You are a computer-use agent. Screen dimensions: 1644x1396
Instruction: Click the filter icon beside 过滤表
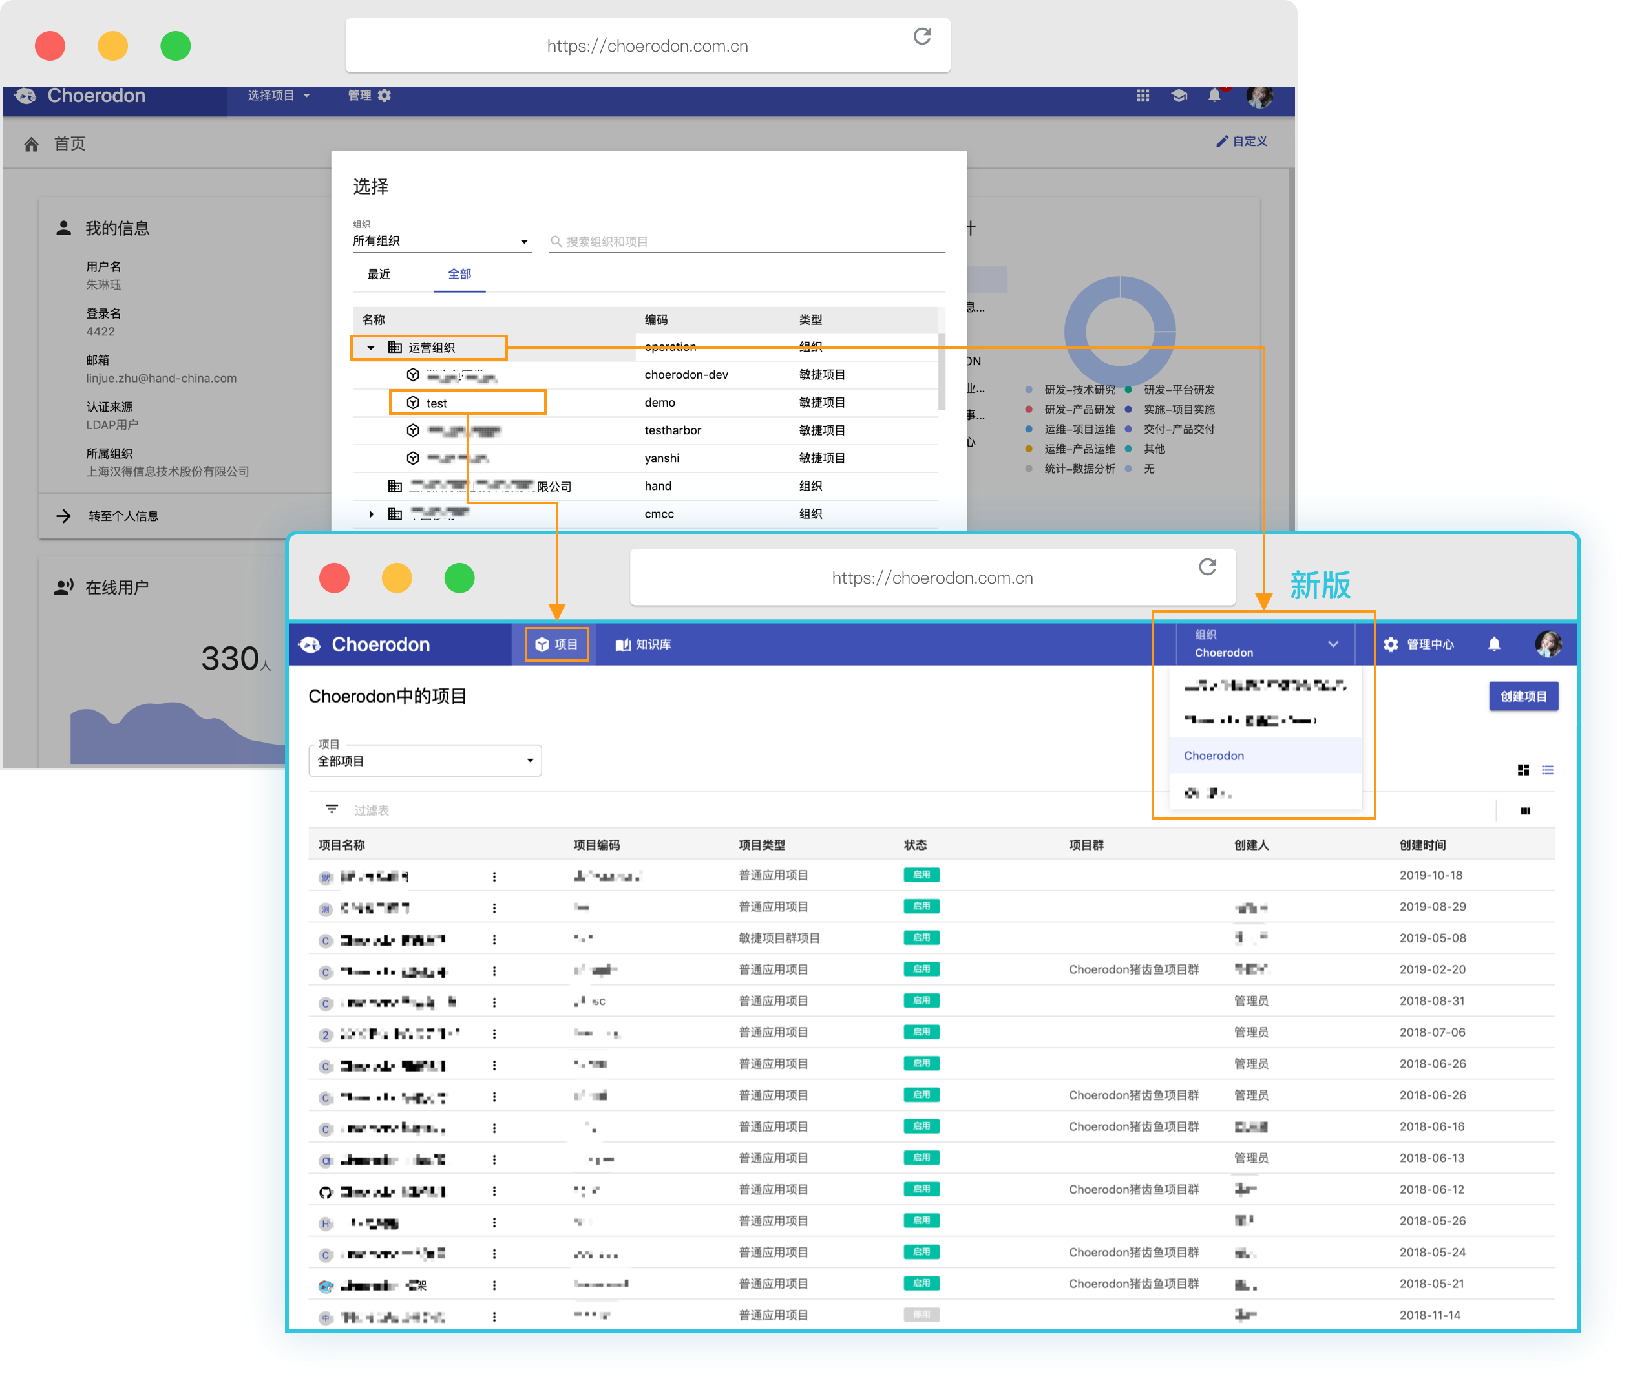tap(332, 809)
